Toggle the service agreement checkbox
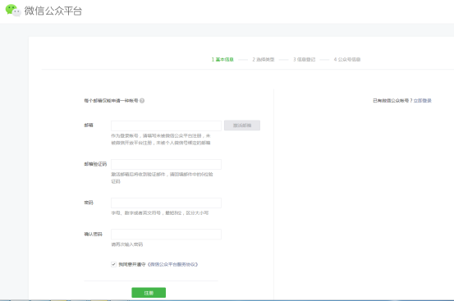Image resolution: width=454 pixels, height=301 pixels. [x=113, y=264]
